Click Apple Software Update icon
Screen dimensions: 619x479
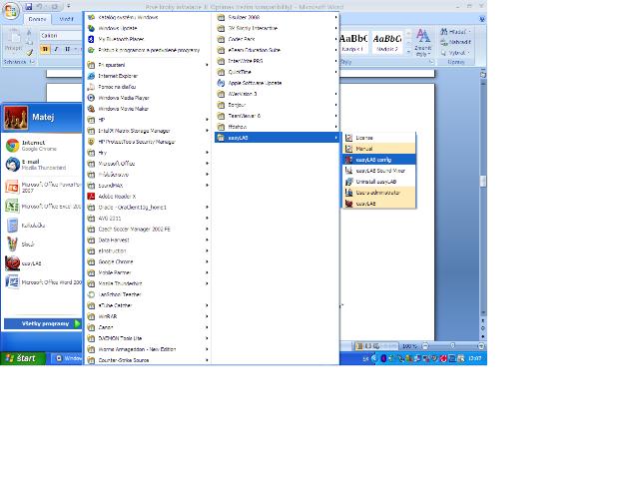221,83
